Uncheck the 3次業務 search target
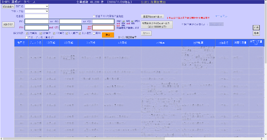Viewport: 267px width, 140px height. [41, 33]
